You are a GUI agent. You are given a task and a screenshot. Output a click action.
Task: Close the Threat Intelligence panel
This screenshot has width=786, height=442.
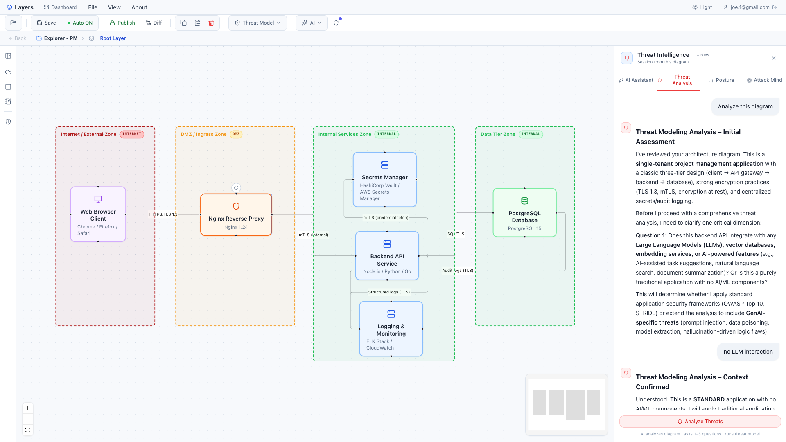coord(774,58)
